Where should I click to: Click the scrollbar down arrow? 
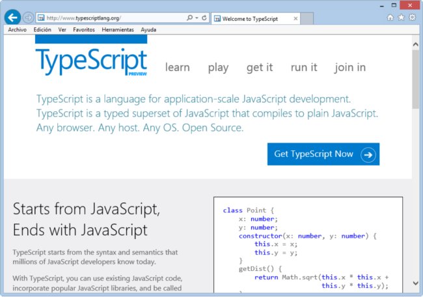416,283
